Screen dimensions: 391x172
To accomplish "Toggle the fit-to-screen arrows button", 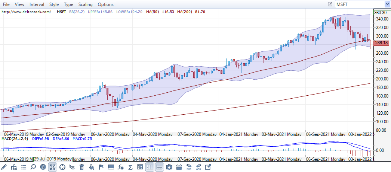I will [53, 167].
